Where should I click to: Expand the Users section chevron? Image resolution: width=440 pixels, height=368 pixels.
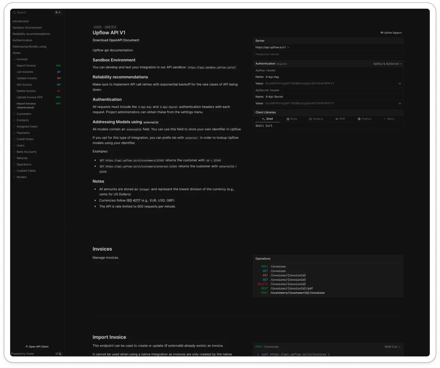pyautogui.click(x=14, y=146)
